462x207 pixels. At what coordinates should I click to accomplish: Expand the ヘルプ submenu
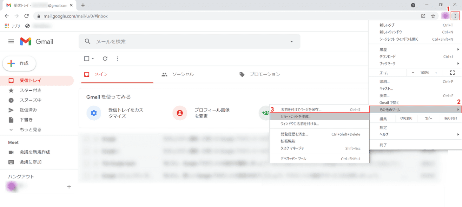point(415,134)
